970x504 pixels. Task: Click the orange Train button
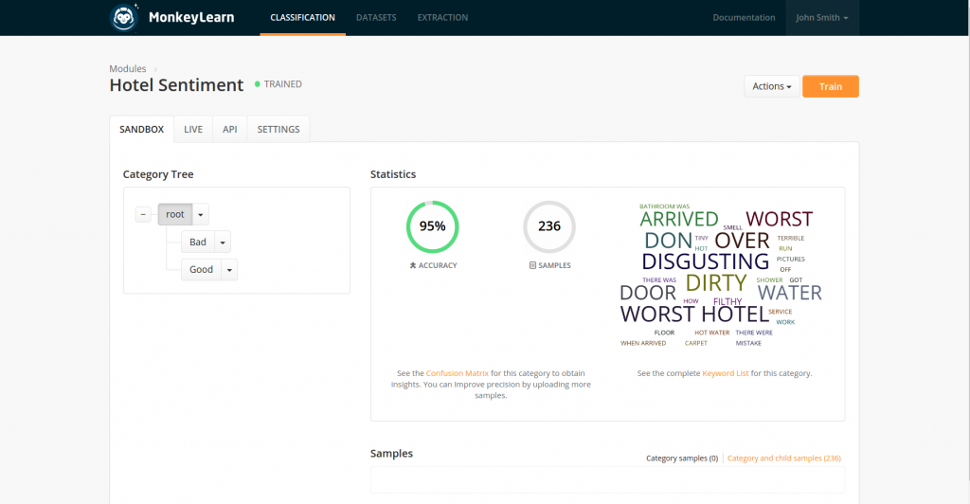[830, 86]
